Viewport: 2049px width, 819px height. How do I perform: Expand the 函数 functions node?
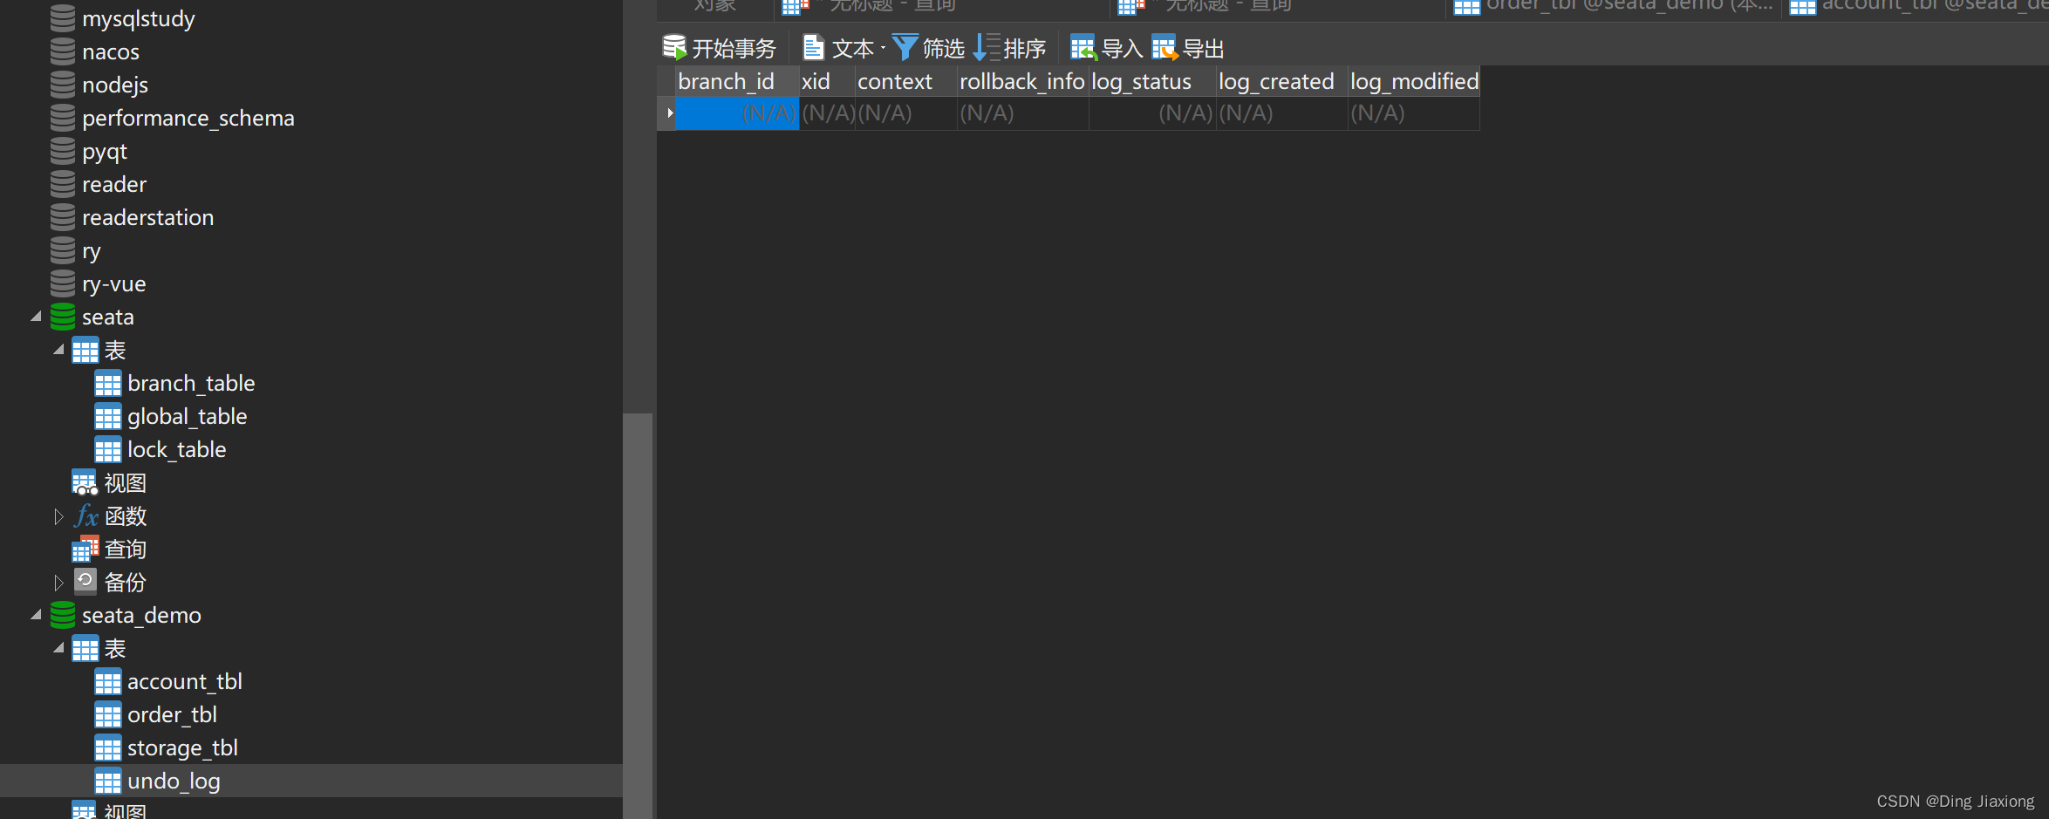click(x=58, y=516)
